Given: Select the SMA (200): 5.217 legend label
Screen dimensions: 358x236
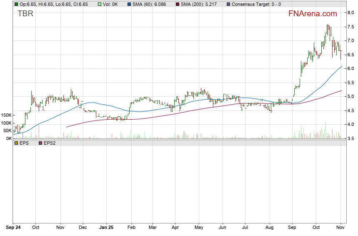Looking at the screenshot, I should (x=200, y=4).
